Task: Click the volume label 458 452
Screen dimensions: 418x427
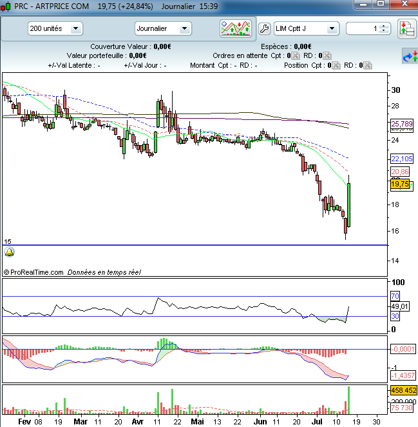Action: tap(404, 390)
